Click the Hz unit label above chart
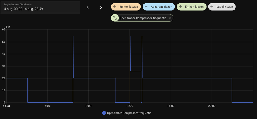257x119 pixels. pyautogui.click(x=8, y=27)
